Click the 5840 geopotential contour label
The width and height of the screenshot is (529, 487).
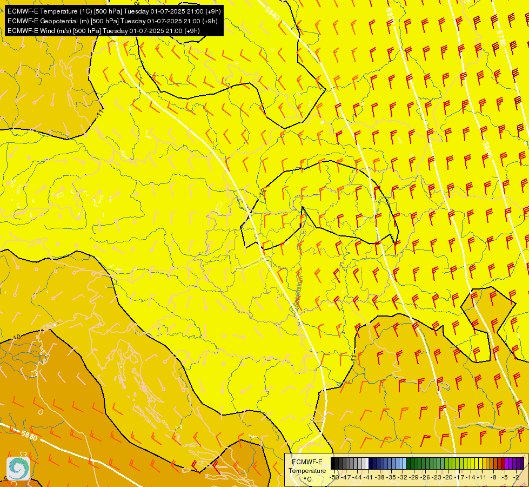(x=272, y=14)
